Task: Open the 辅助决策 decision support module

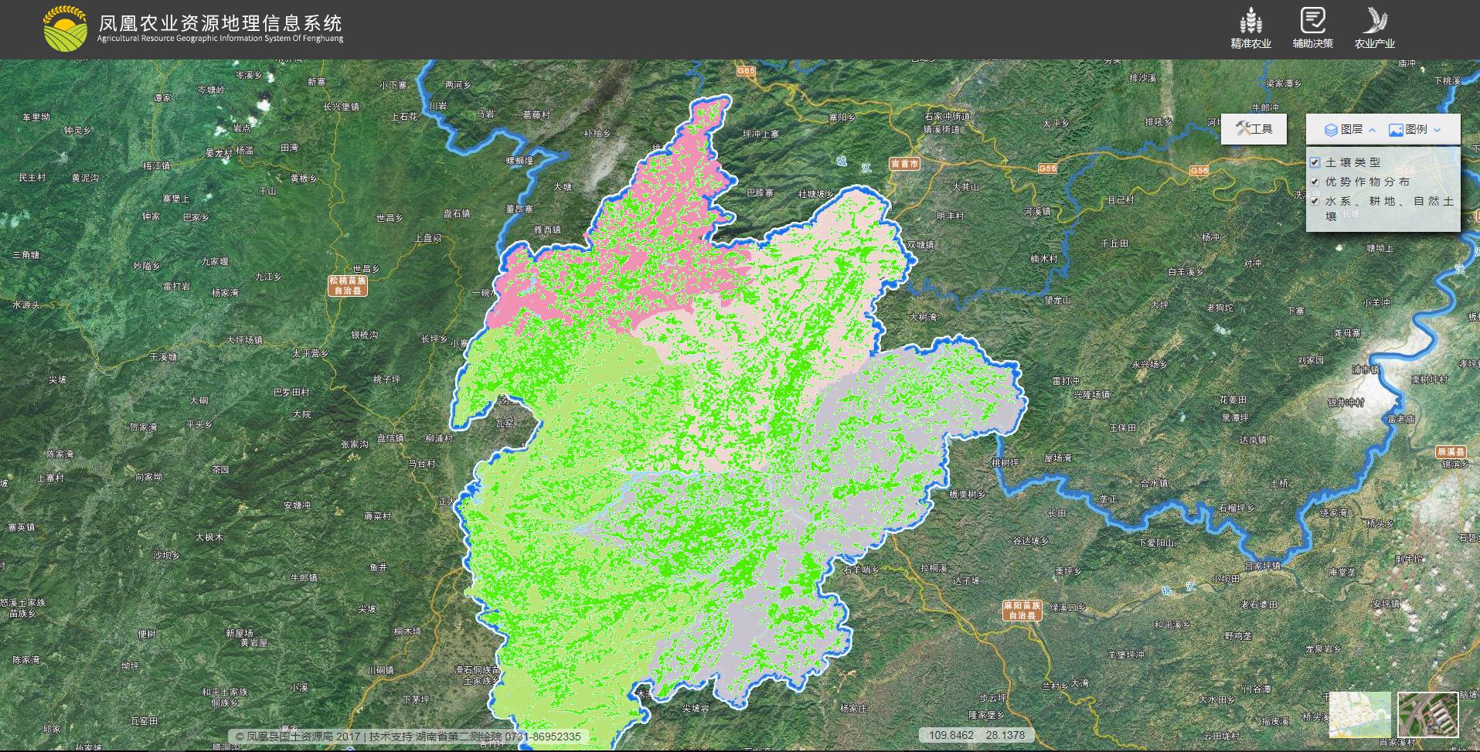Action: click(x=1313, y=29)
